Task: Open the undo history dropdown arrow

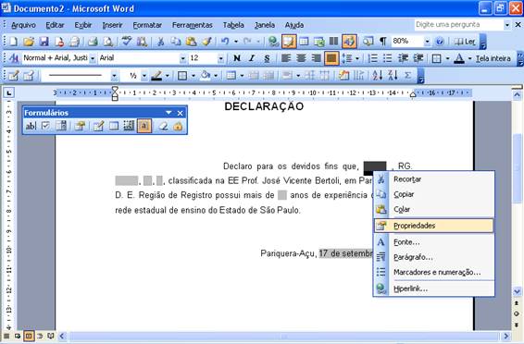Action: click(236, 42)
